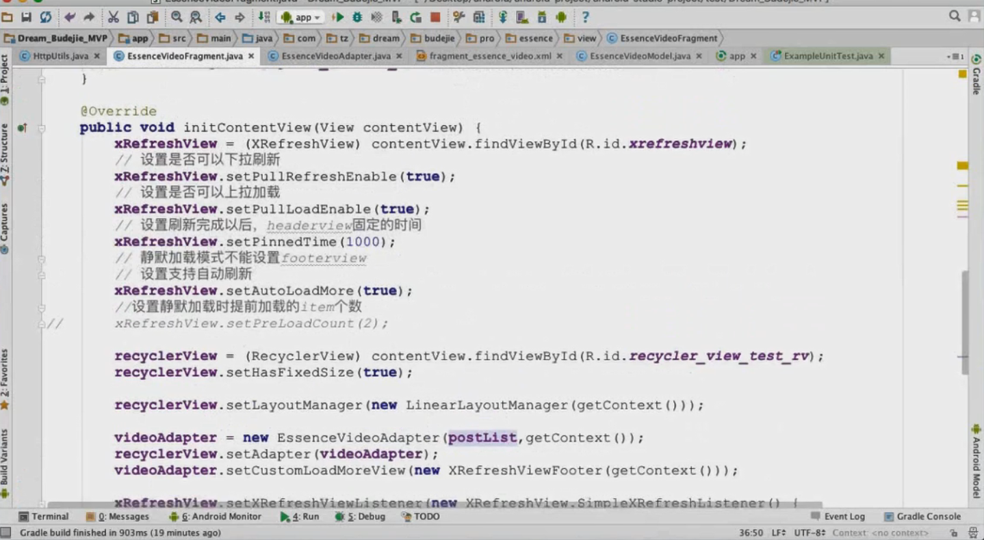984x540 pixels.
Task: Toggle the Favorites tool window
Action: [5, 379]
